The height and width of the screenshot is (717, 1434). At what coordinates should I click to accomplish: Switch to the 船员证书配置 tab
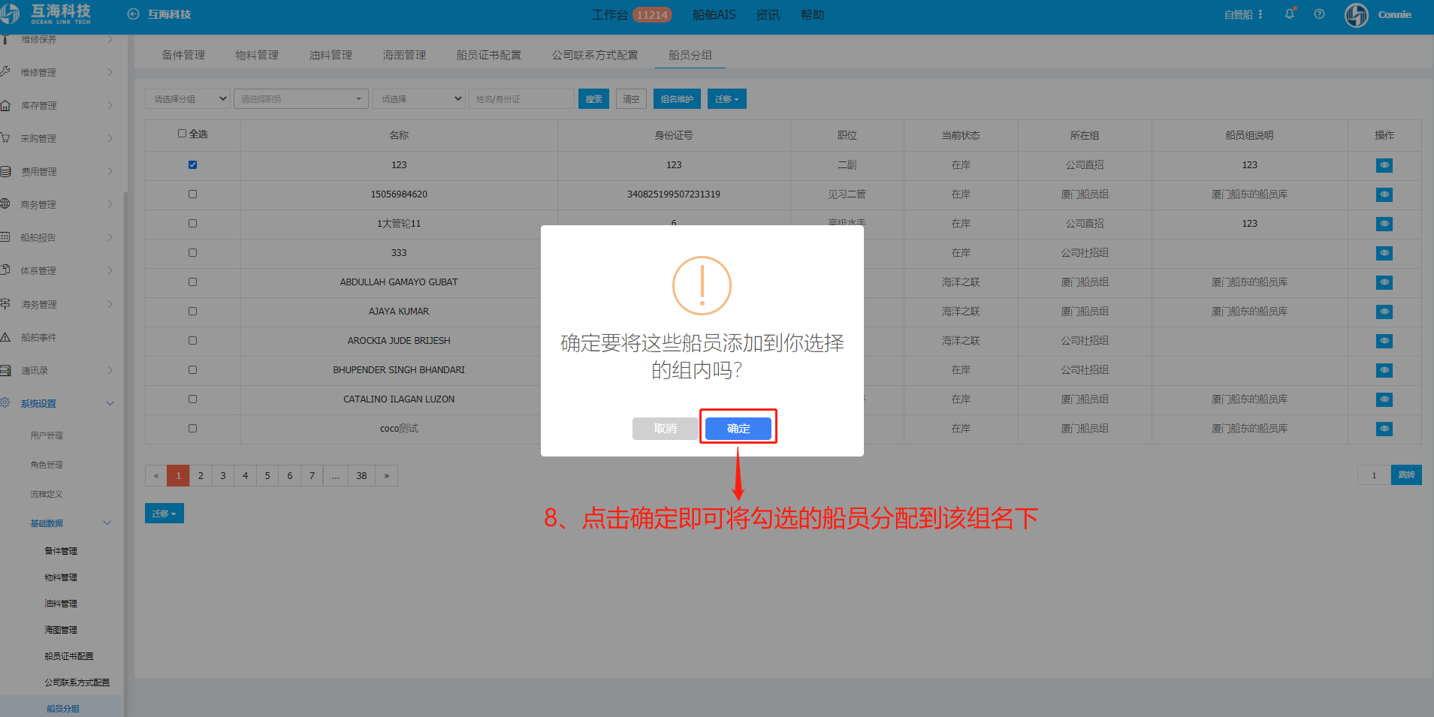pyautogui.click(x=488, y=55)
